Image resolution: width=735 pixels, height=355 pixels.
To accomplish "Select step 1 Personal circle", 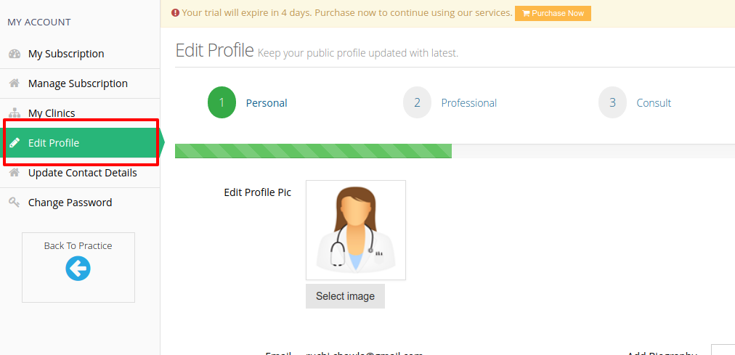I will coord(222,102).
